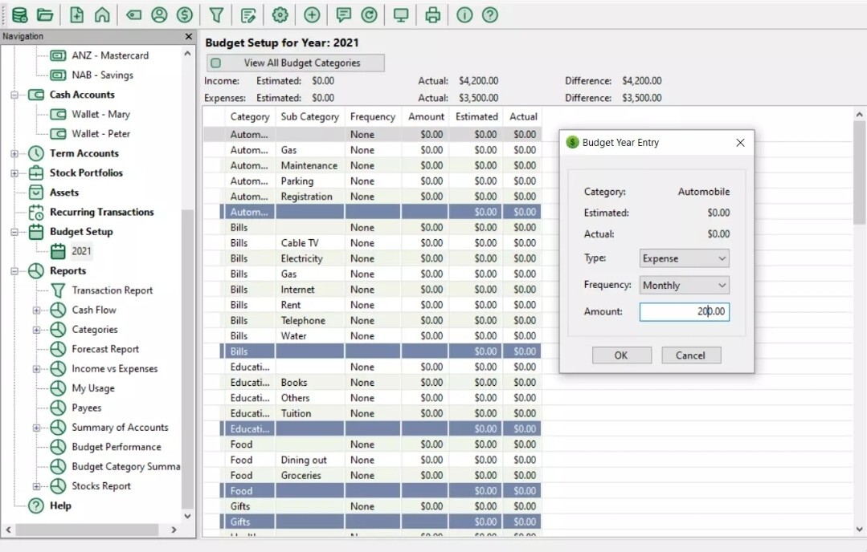Toggle View All Budget Categories
Screen dimensions: 867x552
pyautogui.click(x=295, y=63)
